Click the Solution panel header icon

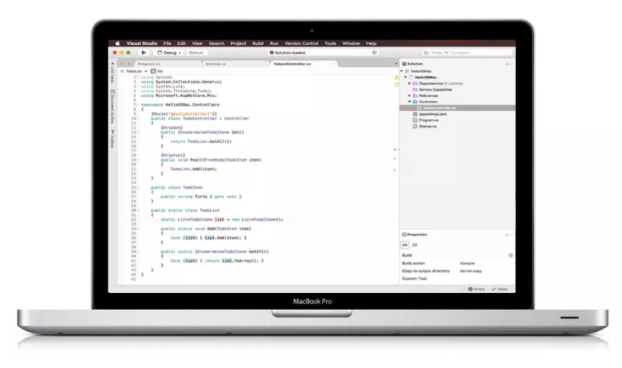[405, 64]
